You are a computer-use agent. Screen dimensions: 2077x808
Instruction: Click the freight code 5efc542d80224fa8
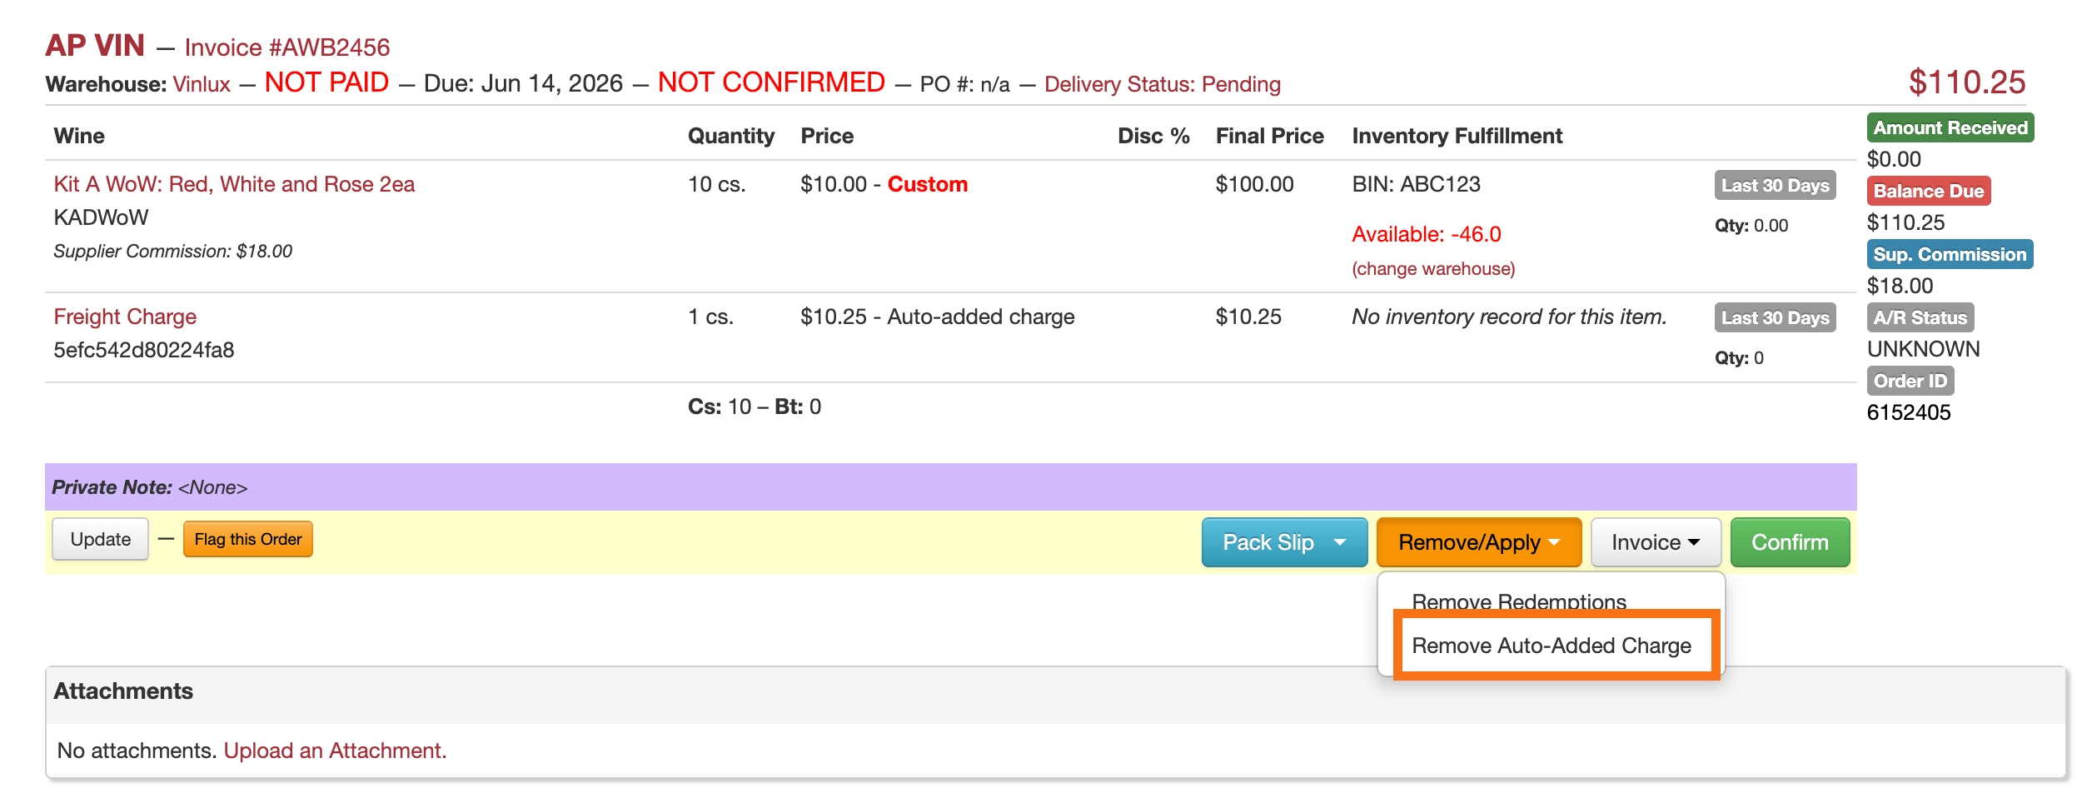tap(144, 350)
